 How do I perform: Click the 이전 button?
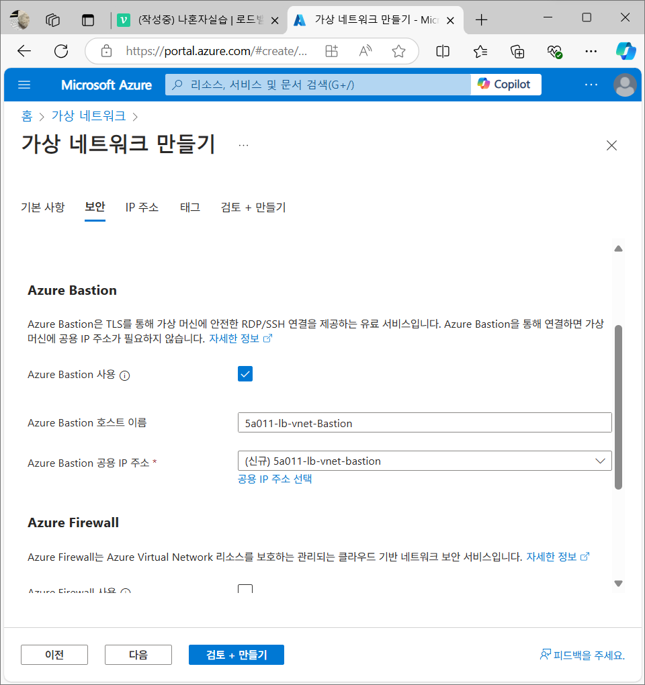point(54,654)
